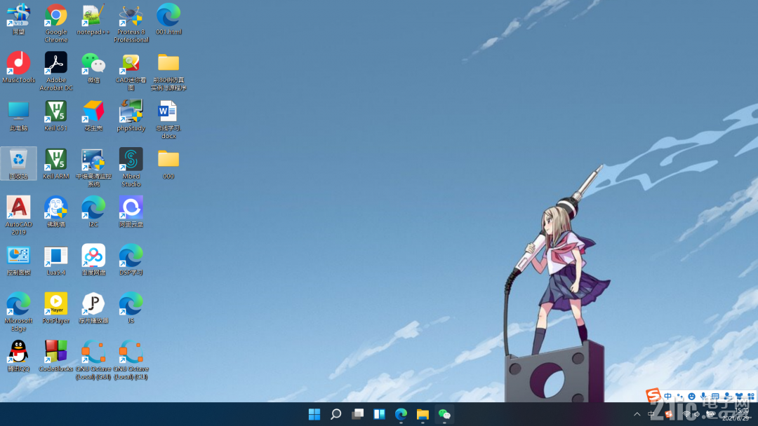Select the 前80例仿真实例与源程序 folder
This screenshot has width=758, height=426.
point(168,71)
